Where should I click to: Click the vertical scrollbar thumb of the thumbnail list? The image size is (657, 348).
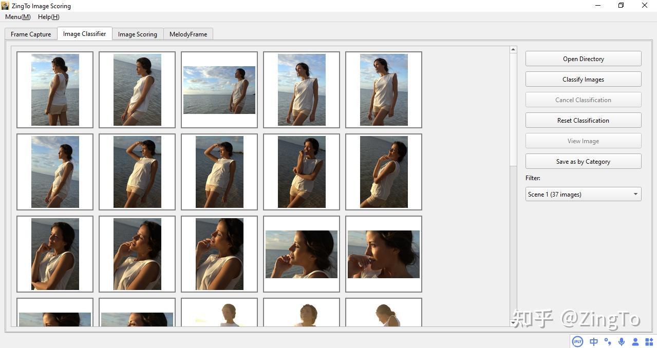pyautogui.click(x=513, y=110)
